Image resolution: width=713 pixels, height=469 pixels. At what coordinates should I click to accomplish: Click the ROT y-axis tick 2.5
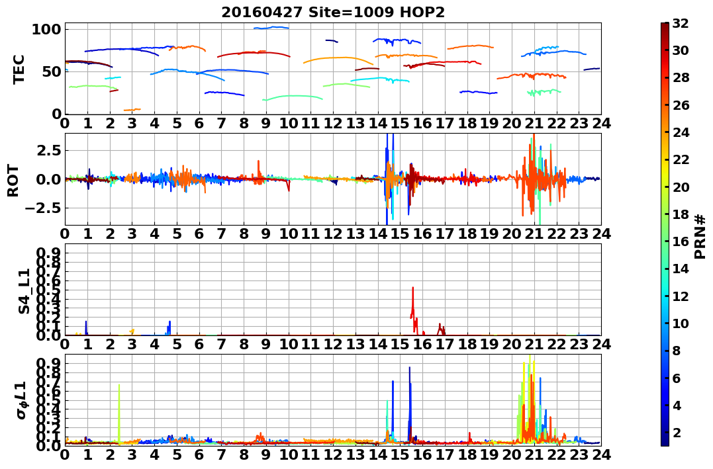[x=50, y=150]
